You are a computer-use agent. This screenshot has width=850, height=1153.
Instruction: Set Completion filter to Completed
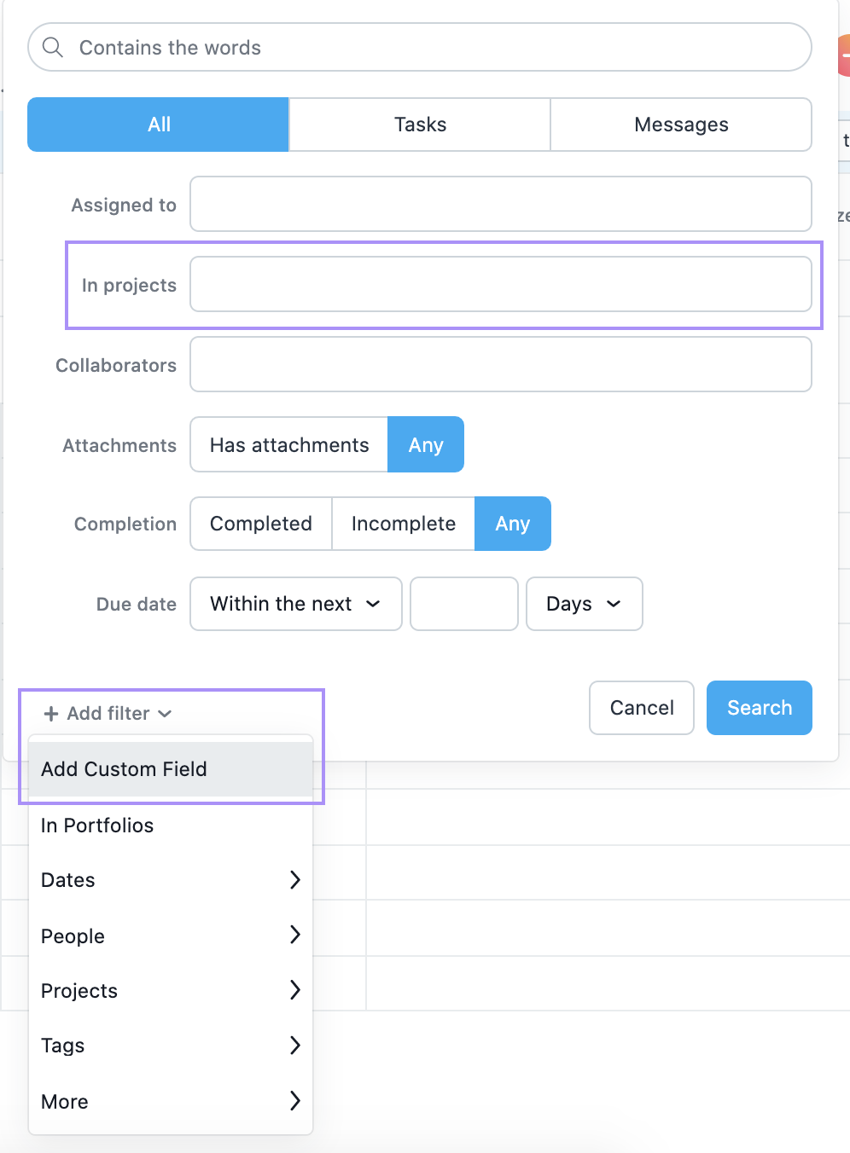click(x=261, y=524)
